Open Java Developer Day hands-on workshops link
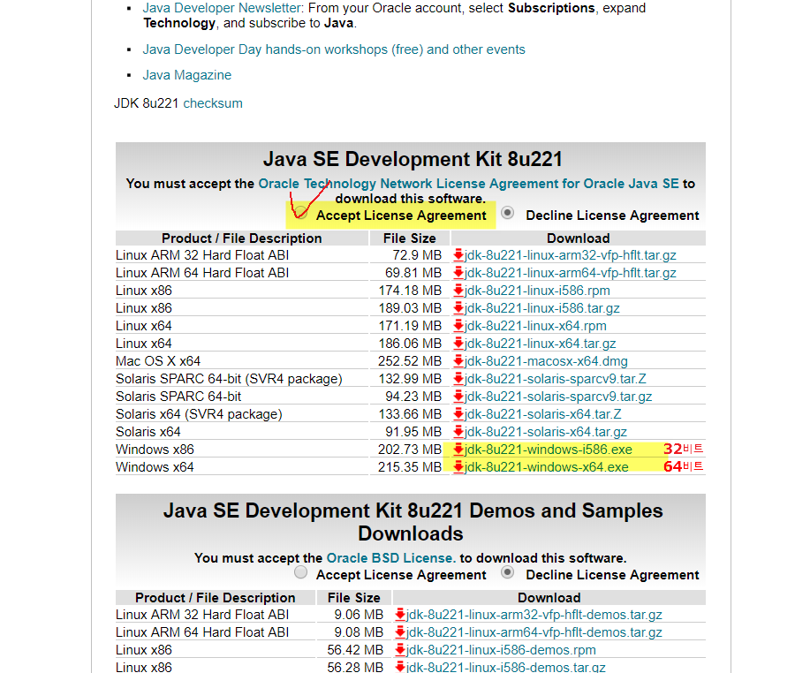795x673 pixels. click(x=334, y=49)
